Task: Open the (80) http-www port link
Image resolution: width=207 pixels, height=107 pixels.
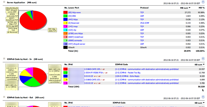Action: click(75, 12)
